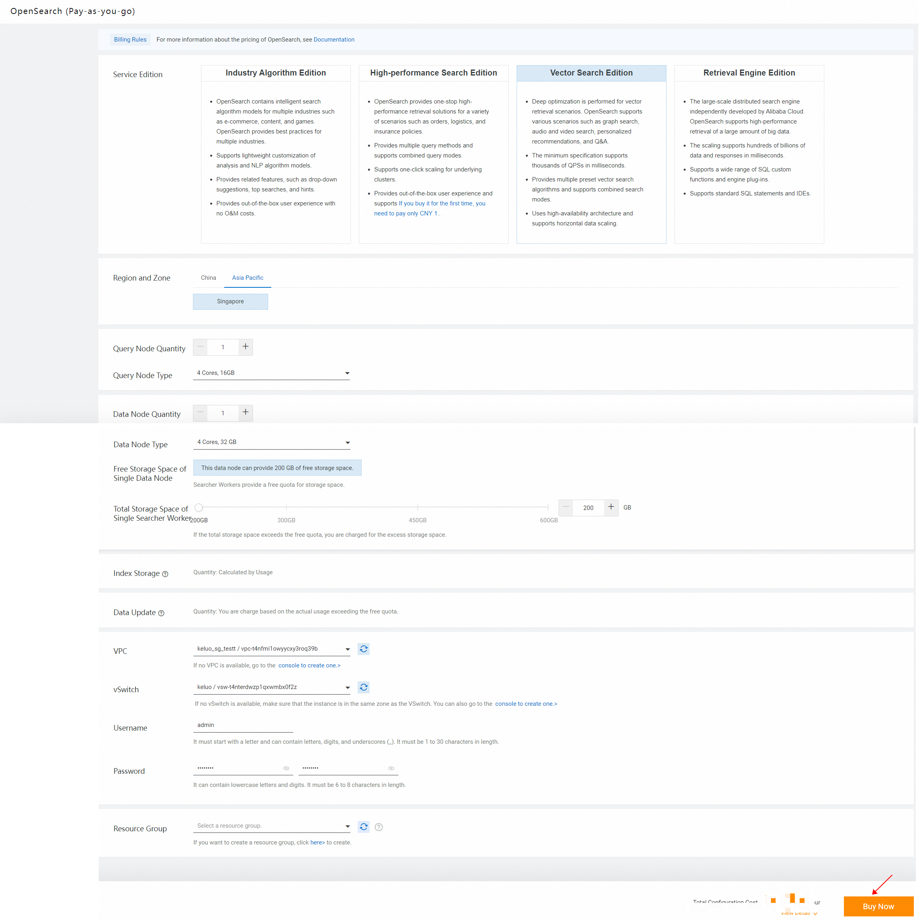921x920 pixels.
Task: Open Query Node Type dropdown
Action: (271, 373)
